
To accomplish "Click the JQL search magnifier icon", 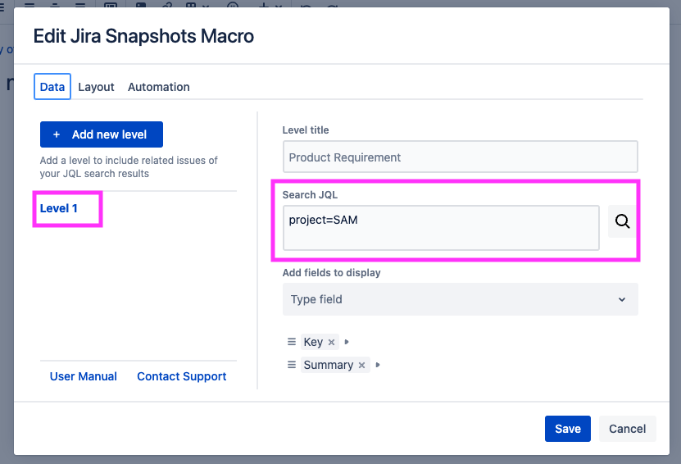I will point(622,221).
